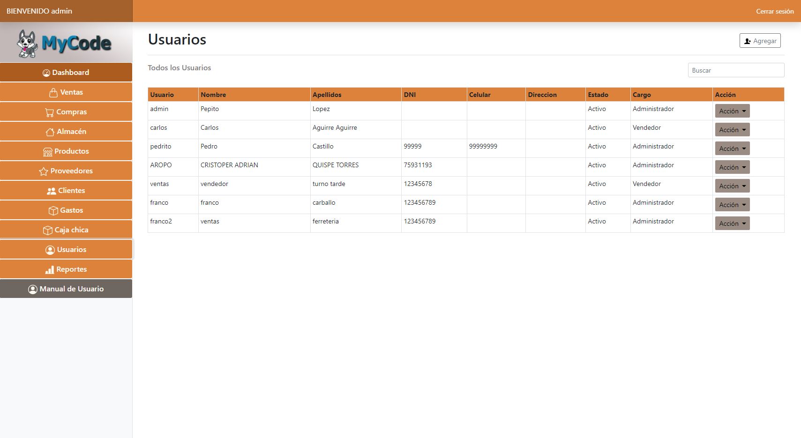Click the Reportes bar chart icon
Viewport: 801px width, 438px height.
[x=49, y=269]
